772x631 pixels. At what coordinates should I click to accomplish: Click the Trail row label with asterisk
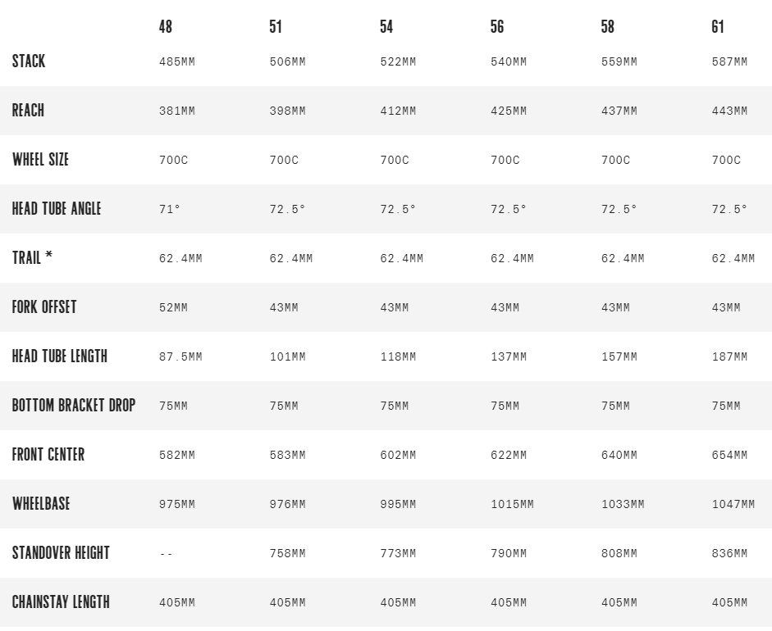coord(33,258)
